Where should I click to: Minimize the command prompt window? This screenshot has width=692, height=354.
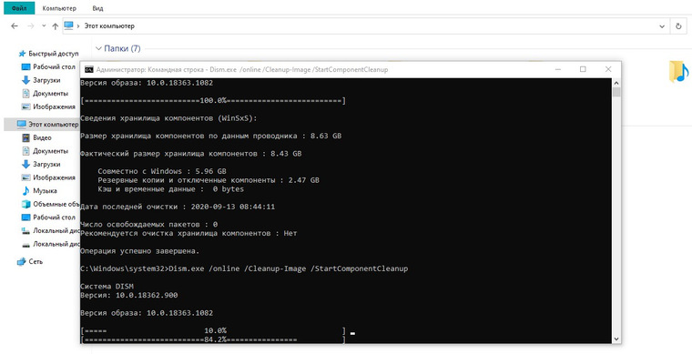558,69
